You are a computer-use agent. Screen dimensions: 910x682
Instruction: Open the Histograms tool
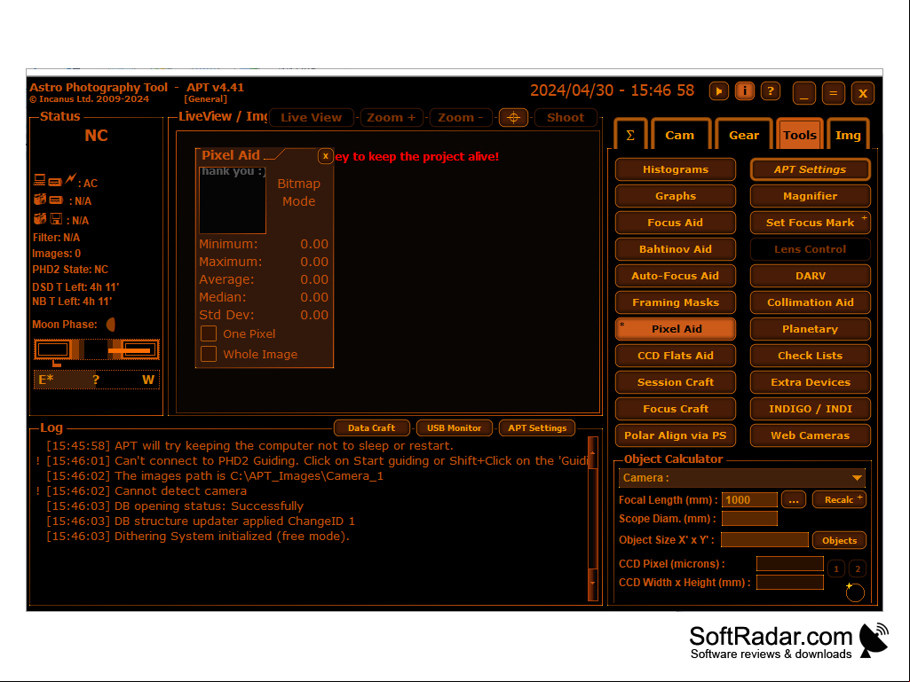[x=676, y=169]
